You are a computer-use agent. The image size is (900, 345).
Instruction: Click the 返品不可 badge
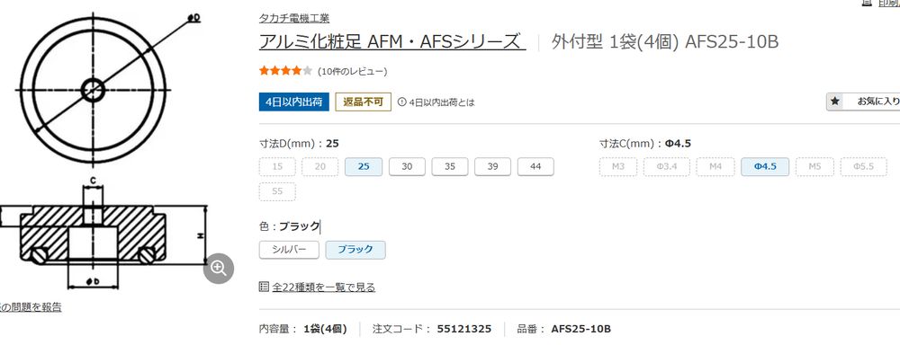click(364, 102)
